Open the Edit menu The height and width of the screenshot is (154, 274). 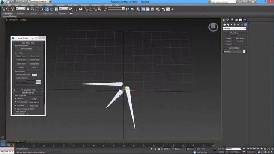coord(9,5)
